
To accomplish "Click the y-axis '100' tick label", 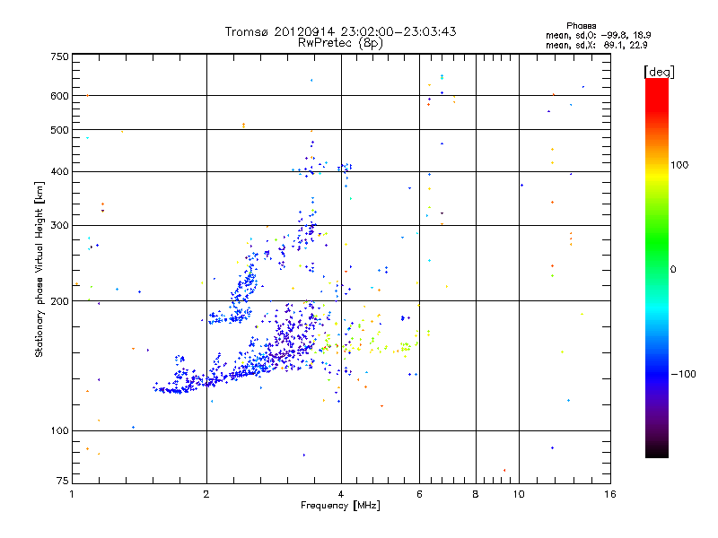I will 59,431.
